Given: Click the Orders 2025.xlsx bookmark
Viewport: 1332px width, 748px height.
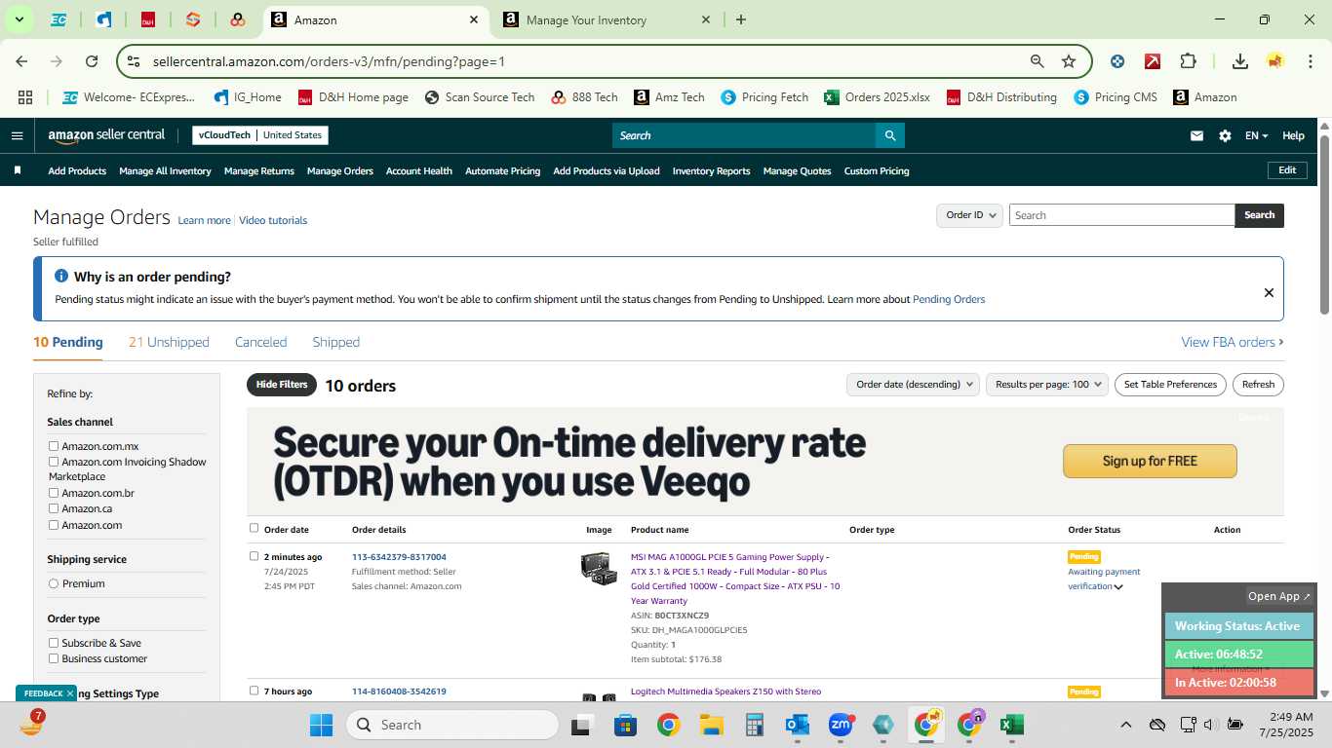Looking at the screenshot, I should tap(877, 97).
